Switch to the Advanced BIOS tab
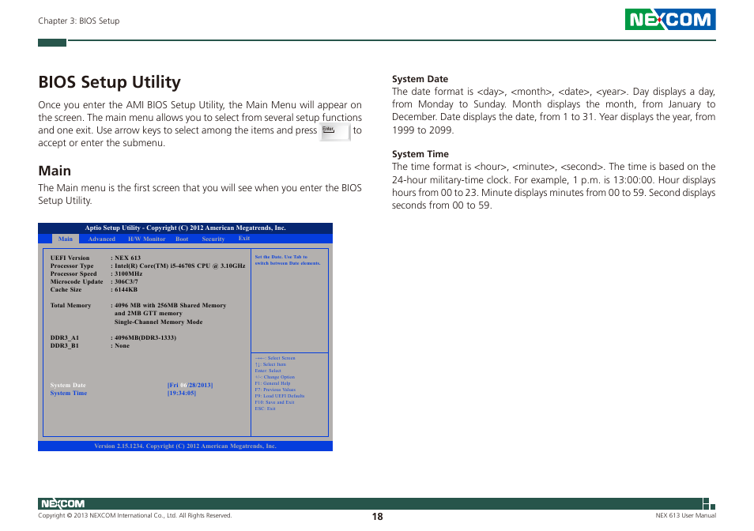 pyautogui.click(x=101, y=239)
